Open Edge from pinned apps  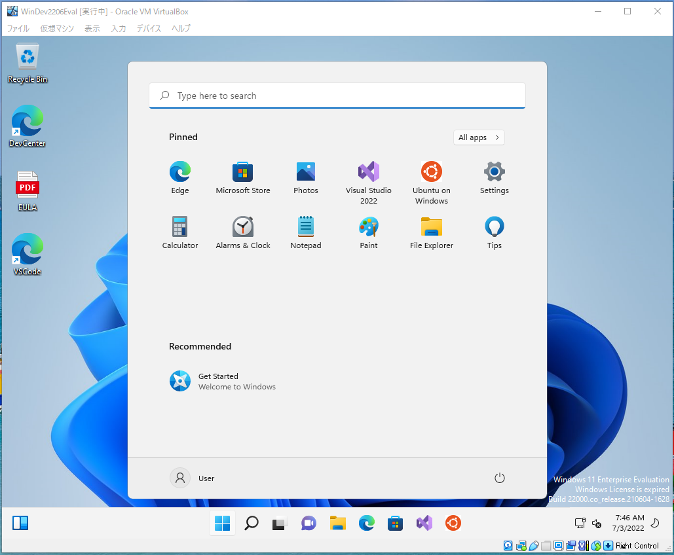click(179, 178)
